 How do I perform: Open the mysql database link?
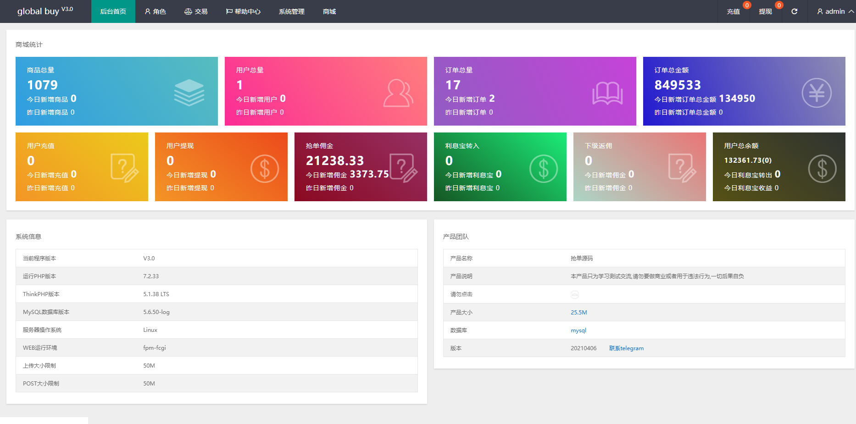pos(578,330)
